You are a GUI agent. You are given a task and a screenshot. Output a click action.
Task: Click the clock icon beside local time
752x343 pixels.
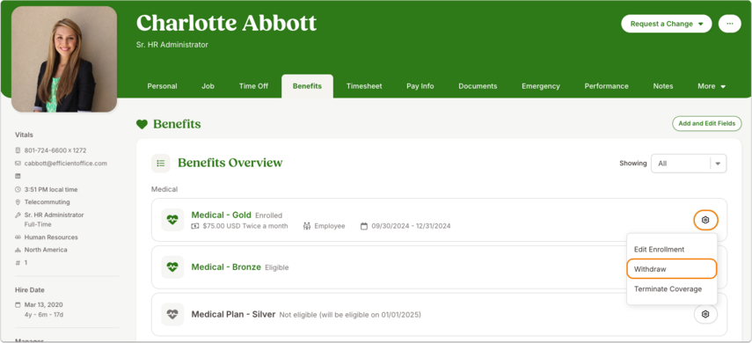pyautogui.click(x=18, y=189)
